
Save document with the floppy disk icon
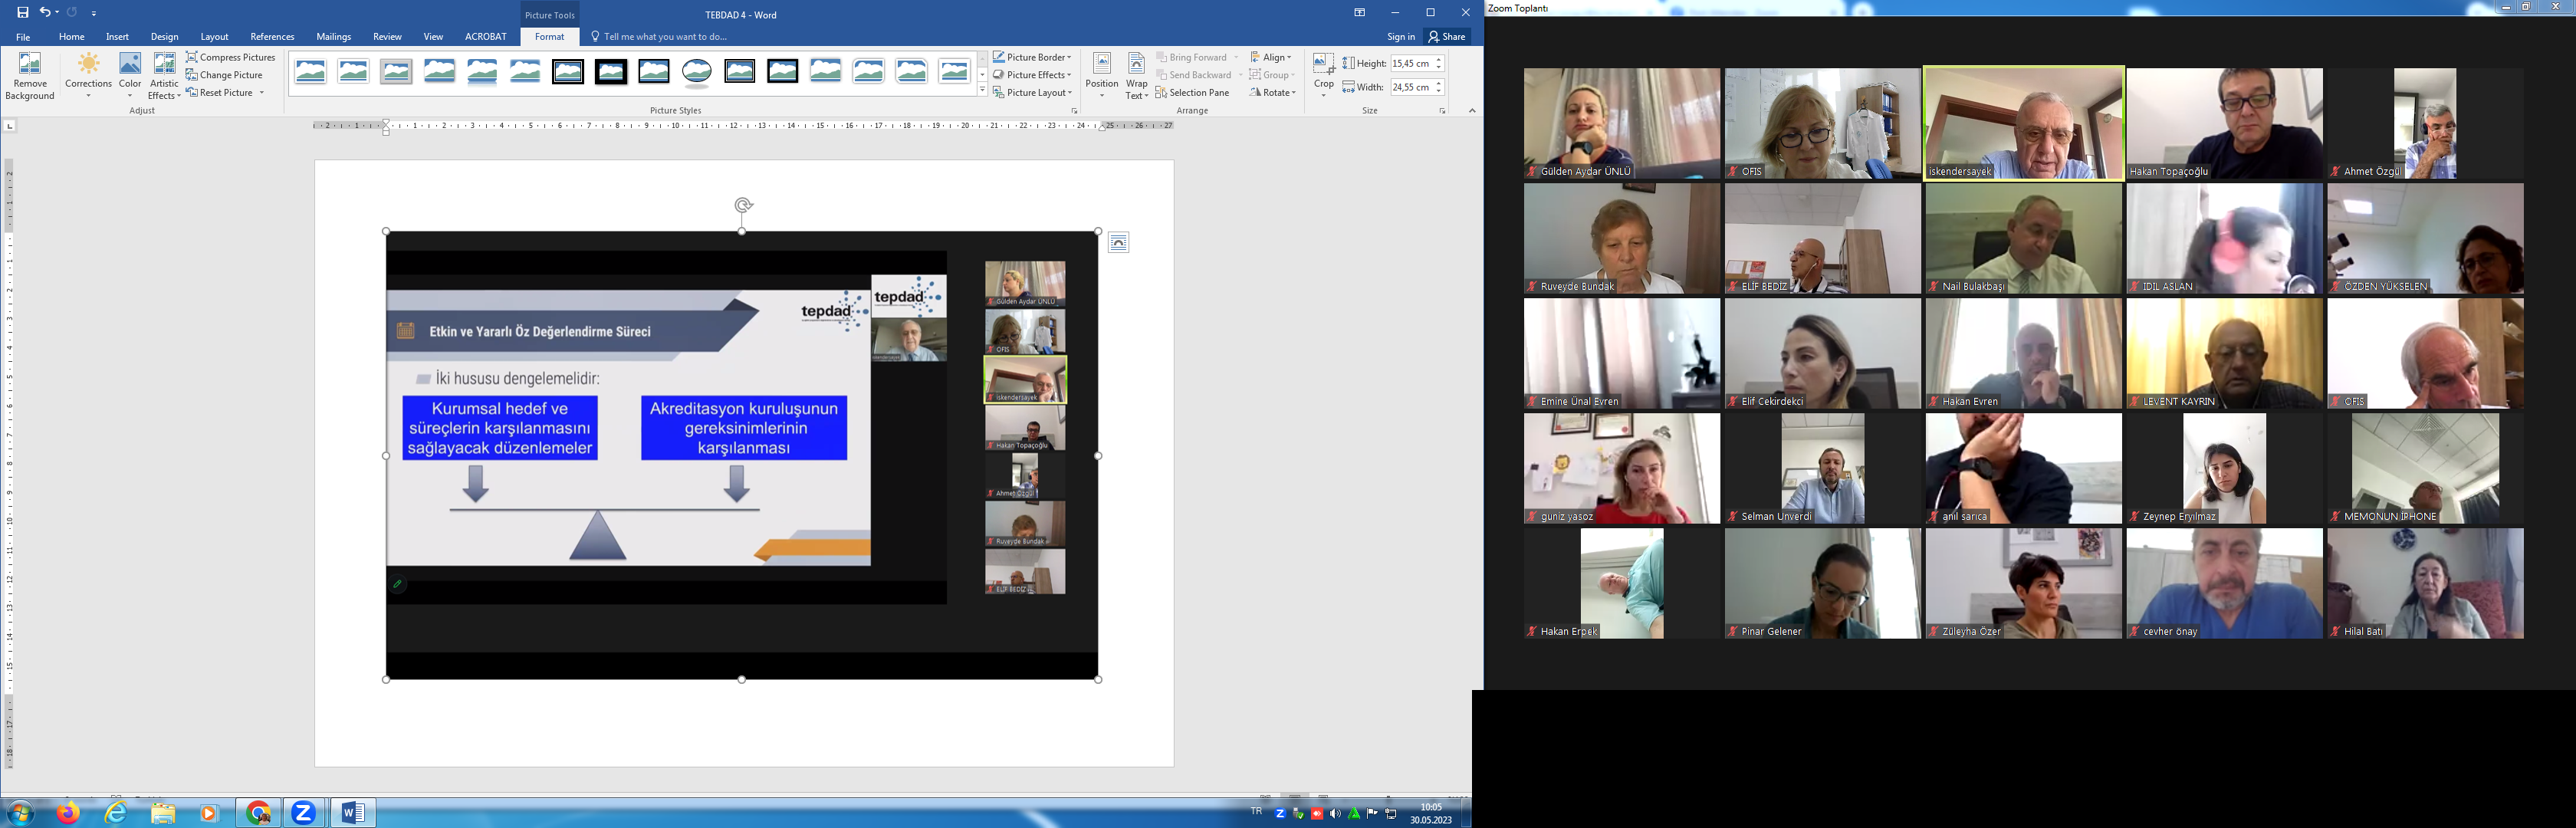[23, 13]
